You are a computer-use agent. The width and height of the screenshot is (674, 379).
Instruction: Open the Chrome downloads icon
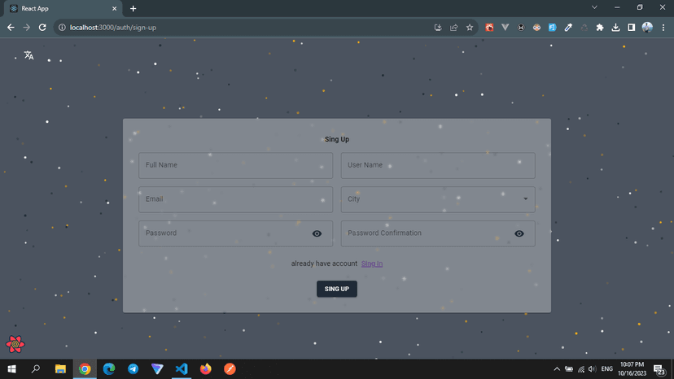tap(615, 28)
